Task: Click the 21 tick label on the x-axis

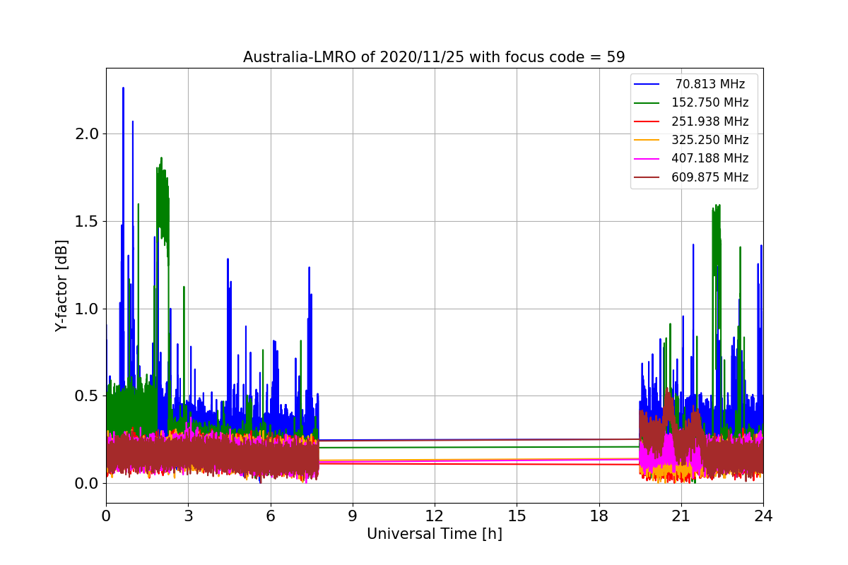Action: pos(681,516)
